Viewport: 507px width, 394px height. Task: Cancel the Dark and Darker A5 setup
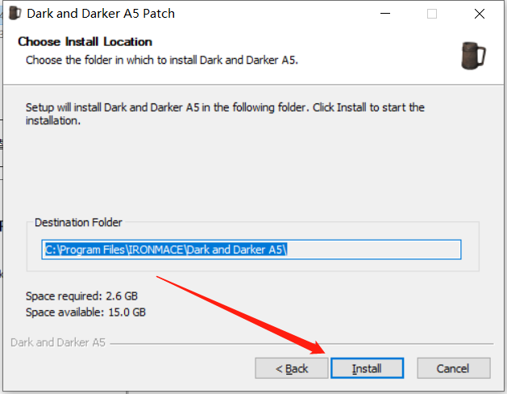454,368
